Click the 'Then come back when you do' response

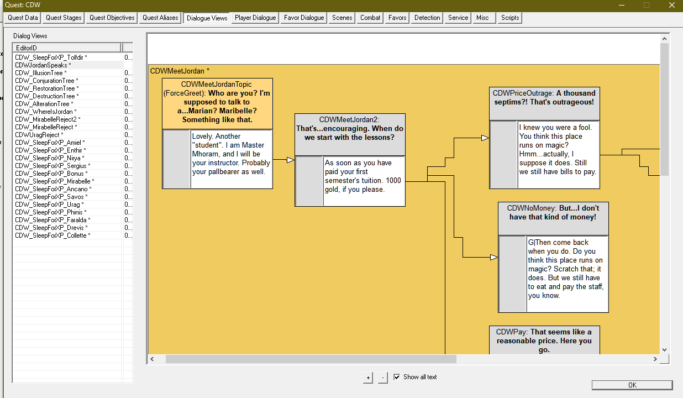pyautogui.click(x=567, y=274)
